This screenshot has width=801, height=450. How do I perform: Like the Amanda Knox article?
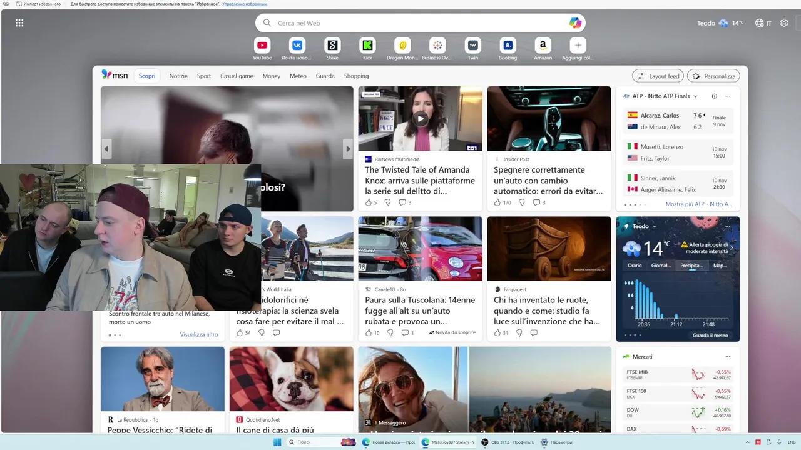[x=368, y=202]
